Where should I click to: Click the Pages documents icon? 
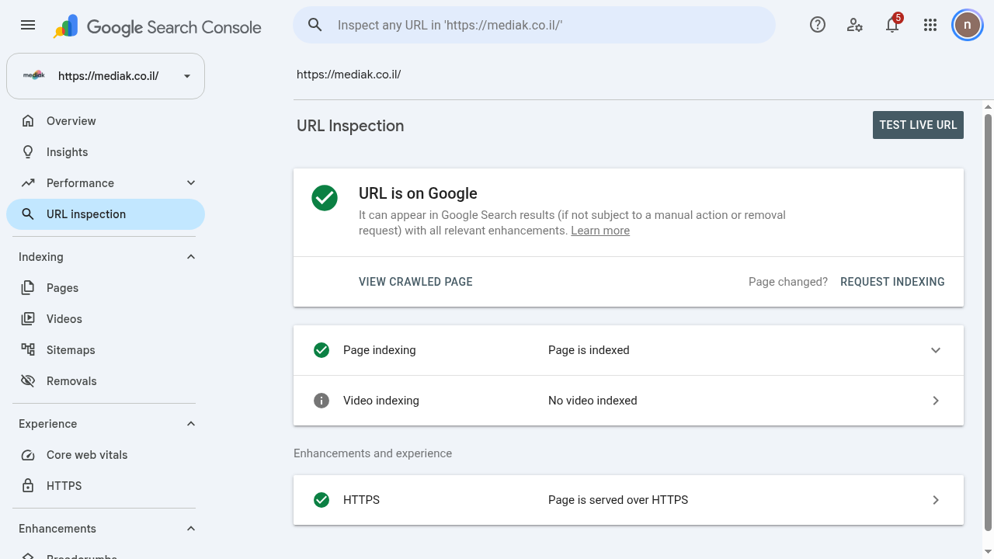tap(28, 288)
